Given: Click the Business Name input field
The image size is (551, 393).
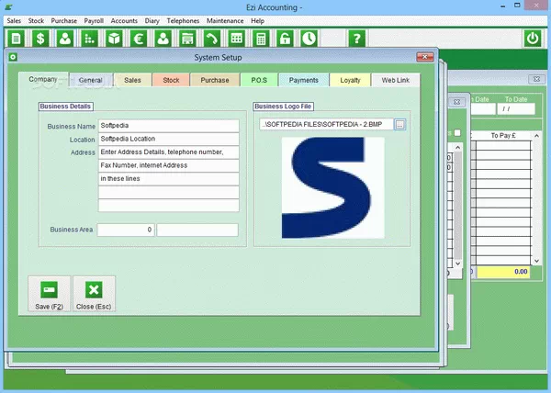Looking at the screenshot, I should (x=167, y=126).
